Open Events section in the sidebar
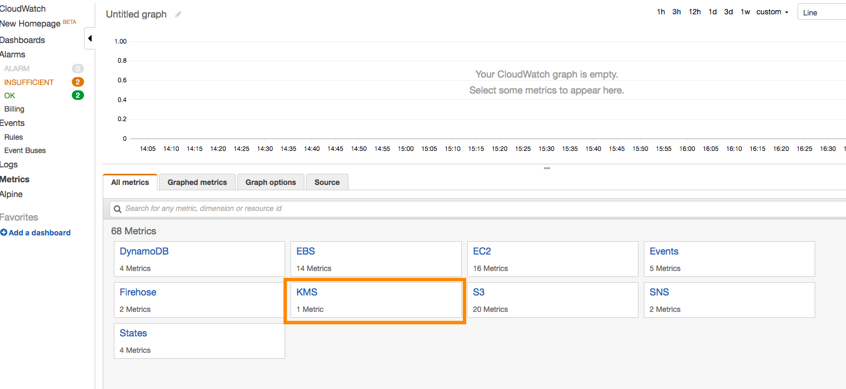This screenshot has width=846, height=389. (x=12, y=123)
